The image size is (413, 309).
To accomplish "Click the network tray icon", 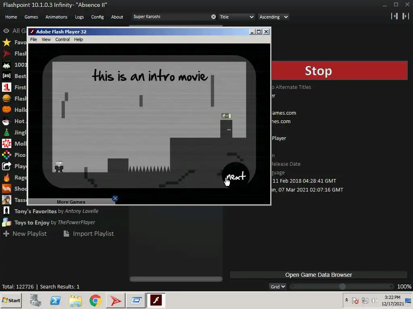I will pos(365,300).
